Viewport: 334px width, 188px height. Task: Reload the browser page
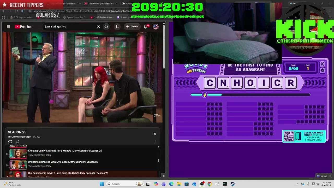16,11
